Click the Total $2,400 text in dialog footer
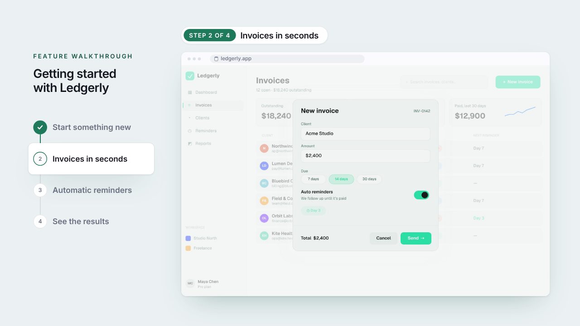This screenshot has width=580, height=326. (315, 238)
